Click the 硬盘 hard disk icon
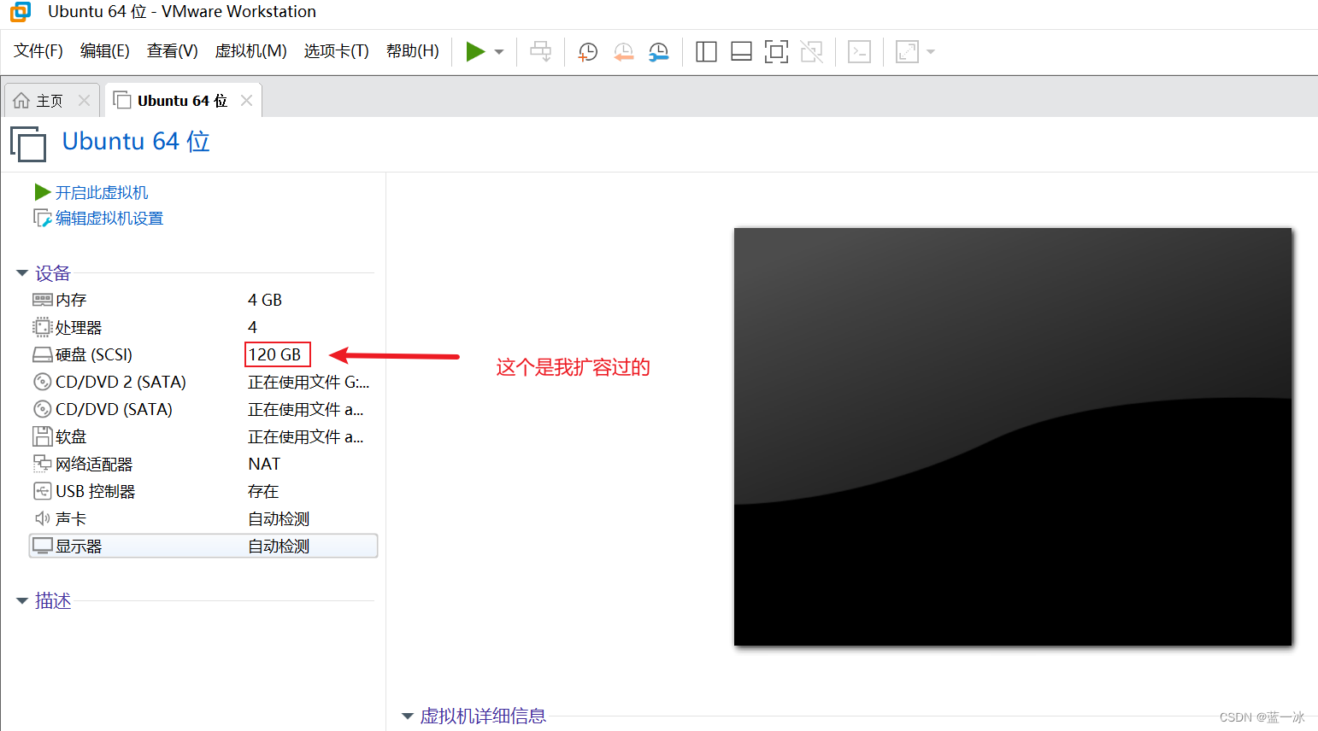Image resolution: width=1318 pixels, height=731 pixels. [x=43, y=354]
